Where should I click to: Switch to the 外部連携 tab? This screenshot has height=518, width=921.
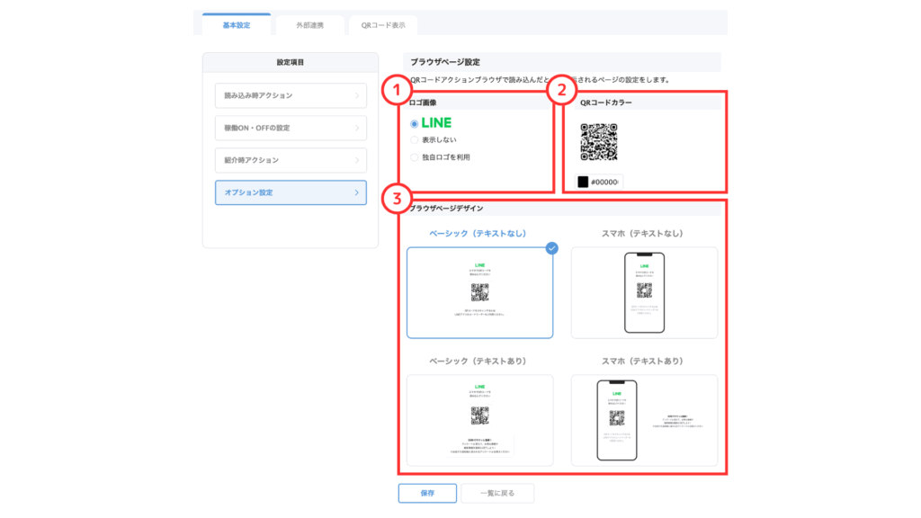pos(309,25)
